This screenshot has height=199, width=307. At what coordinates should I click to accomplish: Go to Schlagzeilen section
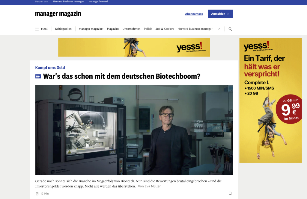click(x=63, y=29)
